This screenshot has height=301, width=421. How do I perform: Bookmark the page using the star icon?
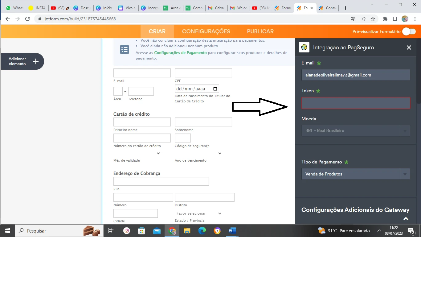pos(373,19)
